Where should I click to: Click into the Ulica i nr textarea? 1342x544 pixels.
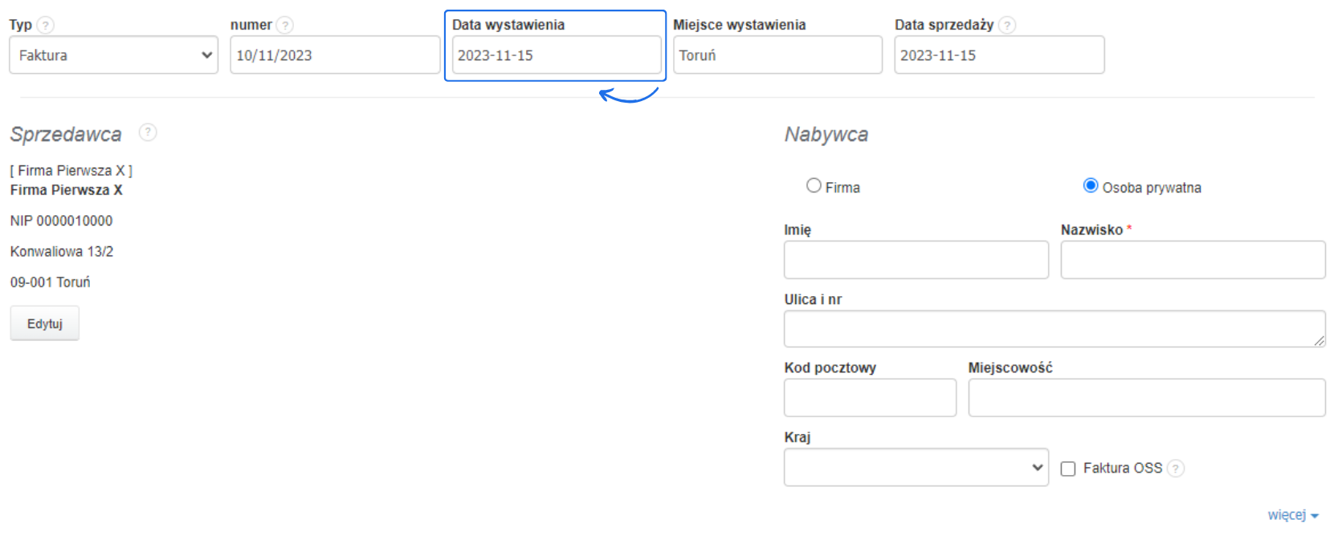(1054, 329)
